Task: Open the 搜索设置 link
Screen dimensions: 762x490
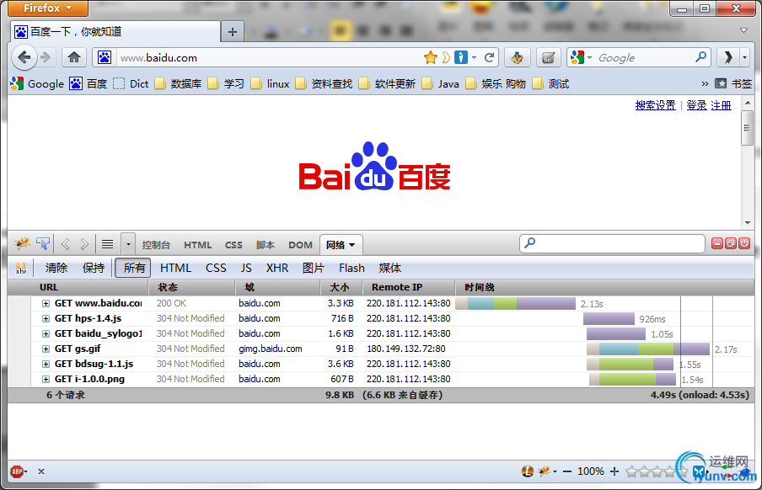Action: click(655, 105)
